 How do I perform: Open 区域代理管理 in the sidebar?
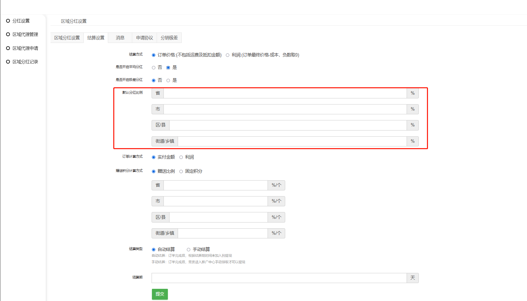tap(25, 34)
